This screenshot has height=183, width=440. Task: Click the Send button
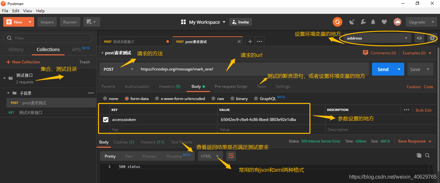[383, 69]
